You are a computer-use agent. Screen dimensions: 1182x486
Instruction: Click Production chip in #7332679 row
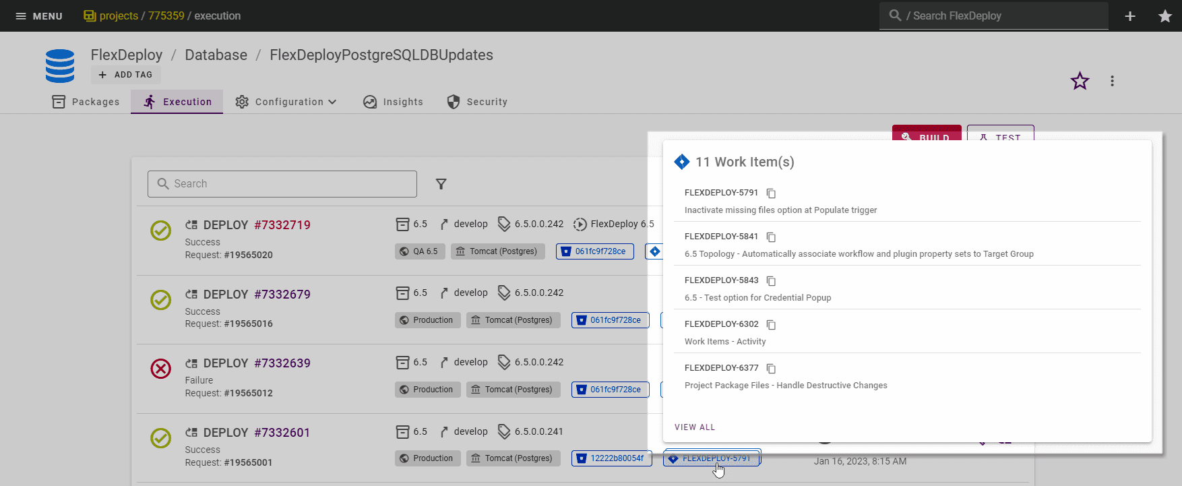click(x=428, y=320)
